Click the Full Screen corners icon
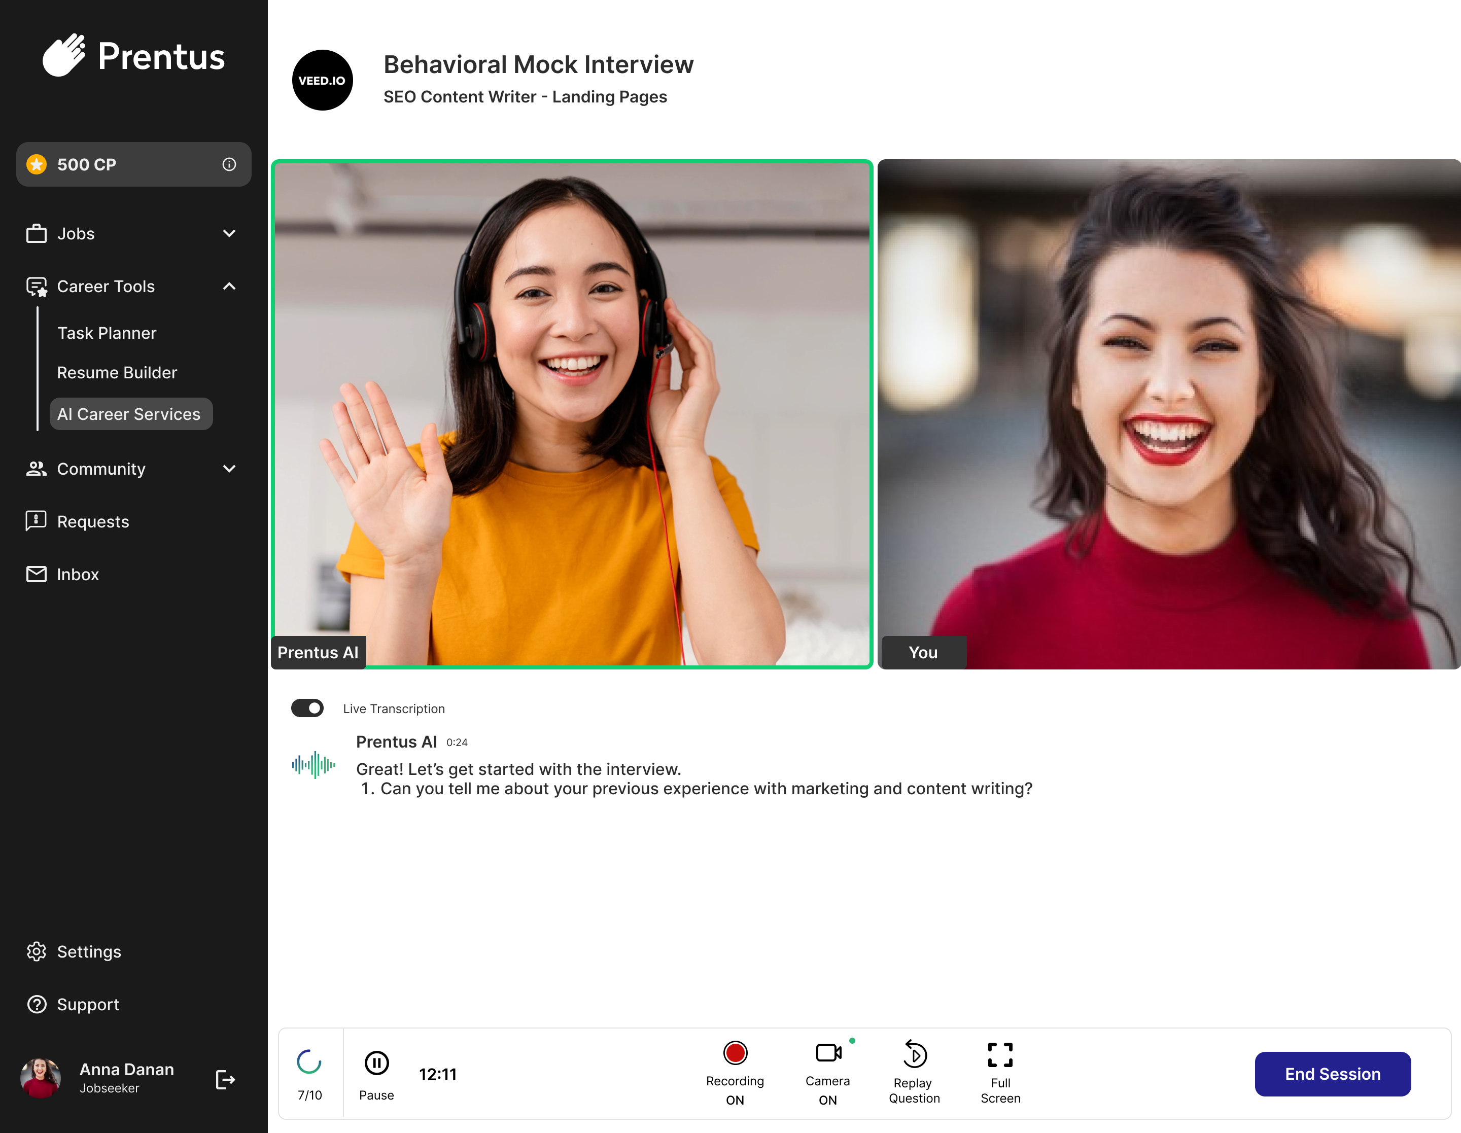The width and height of the screenshot is (1461, 1133). pos(1000,1055)
